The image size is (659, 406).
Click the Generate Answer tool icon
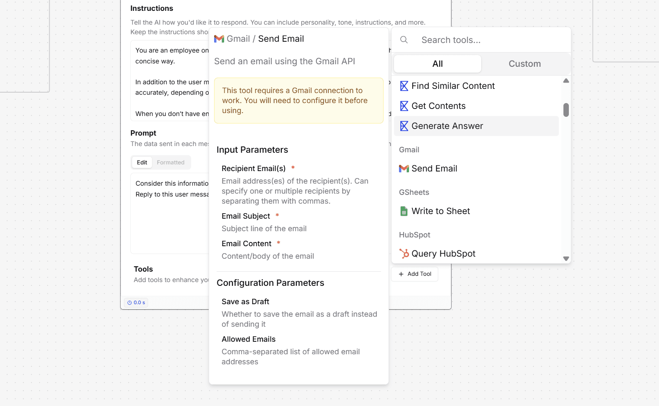tap(404, 126)
